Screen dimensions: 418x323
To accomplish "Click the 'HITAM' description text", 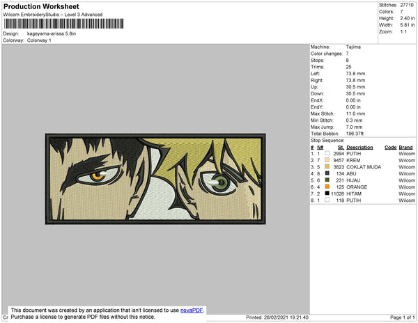I will tap(354, 194).
